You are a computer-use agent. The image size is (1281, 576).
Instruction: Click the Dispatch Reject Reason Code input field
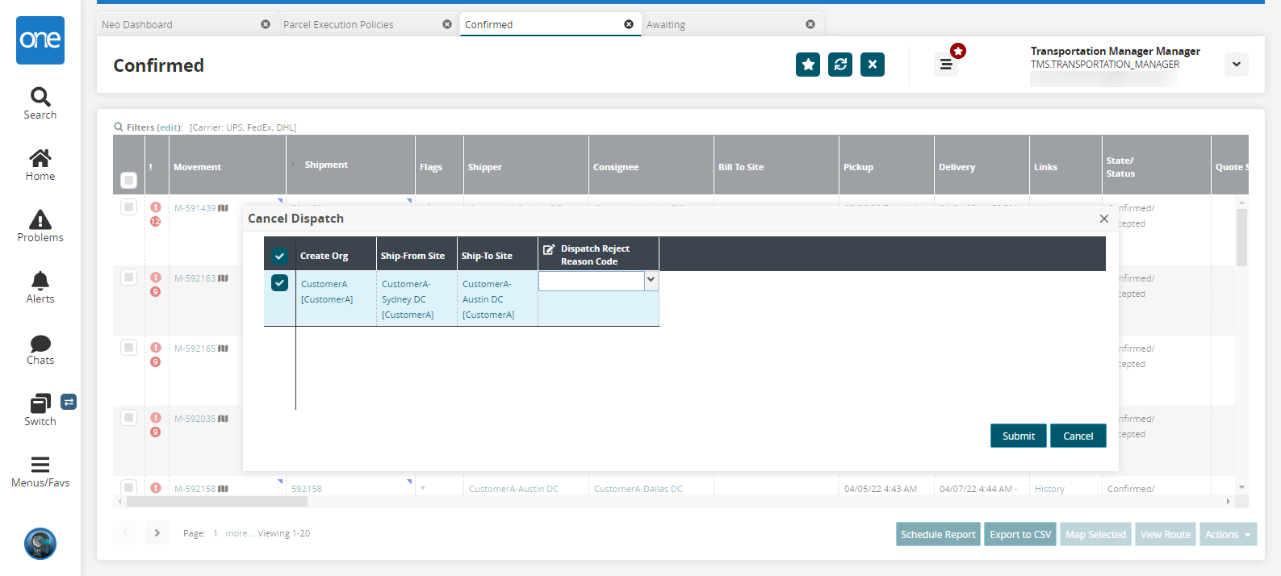(591, 281)
